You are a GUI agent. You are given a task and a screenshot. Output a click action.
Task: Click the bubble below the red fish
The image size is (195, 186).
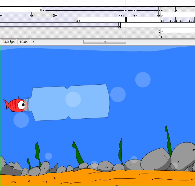[21, 120]
